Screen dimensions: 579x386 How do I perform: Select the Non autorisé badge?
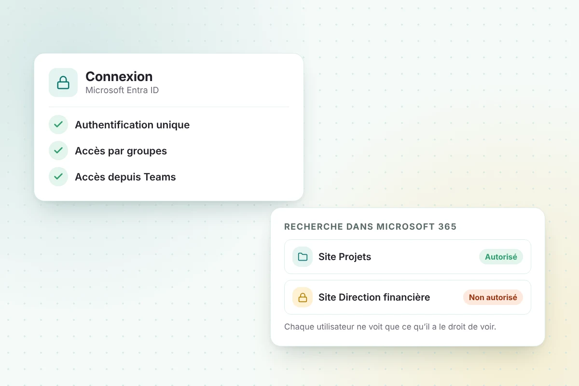493,297
